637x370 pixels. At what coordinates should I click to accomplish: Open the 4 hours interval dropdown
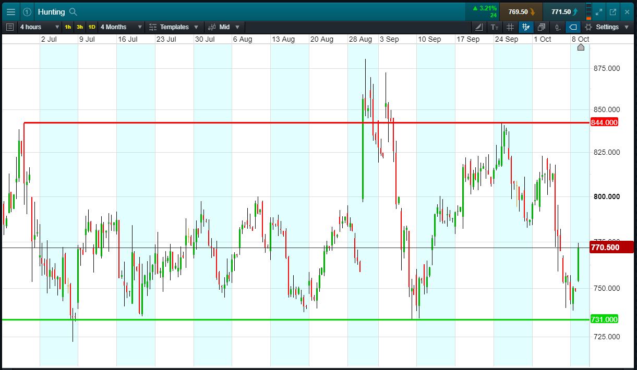(x=40, y=27)
